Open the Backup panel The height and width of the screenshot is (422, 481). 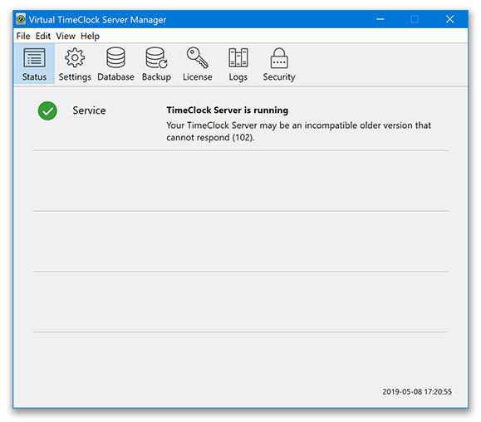[156, 64]
